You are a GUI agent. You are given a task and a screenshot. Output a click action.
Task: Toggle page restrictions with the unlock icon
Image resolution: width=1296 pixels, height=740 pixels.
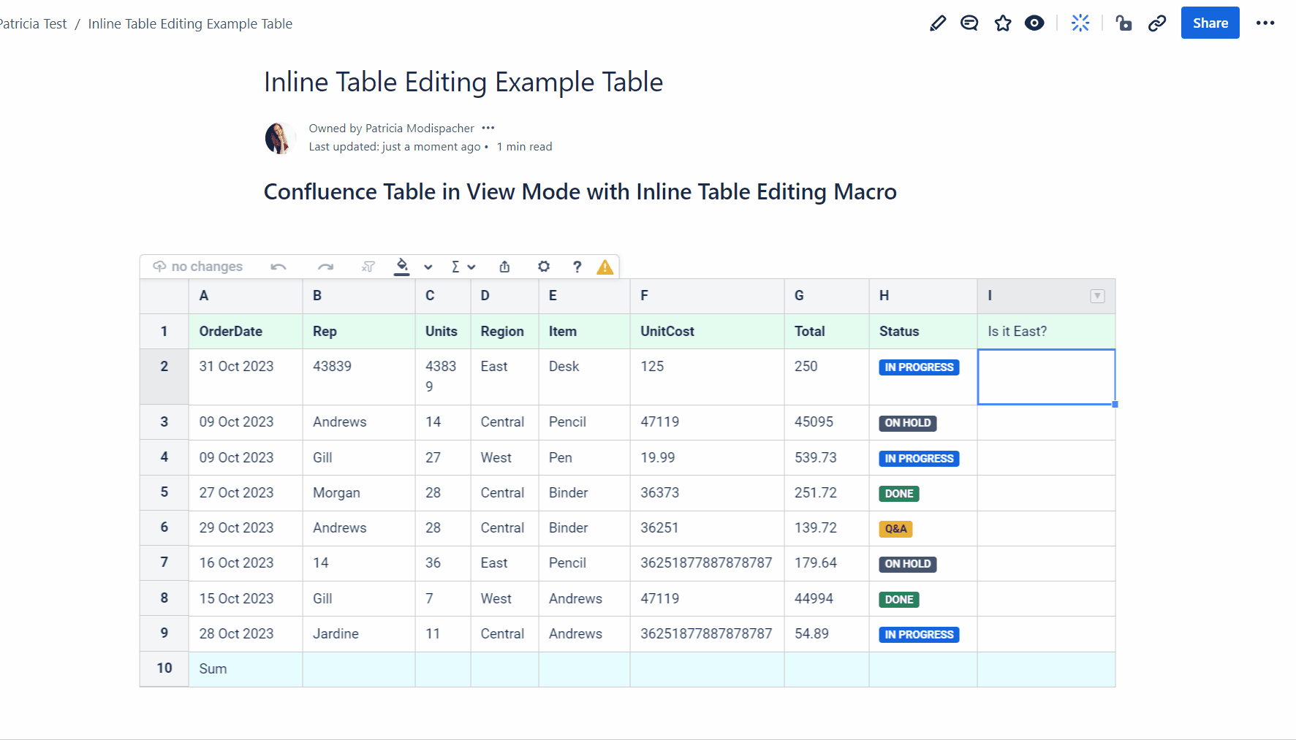tap(1123, 23)
